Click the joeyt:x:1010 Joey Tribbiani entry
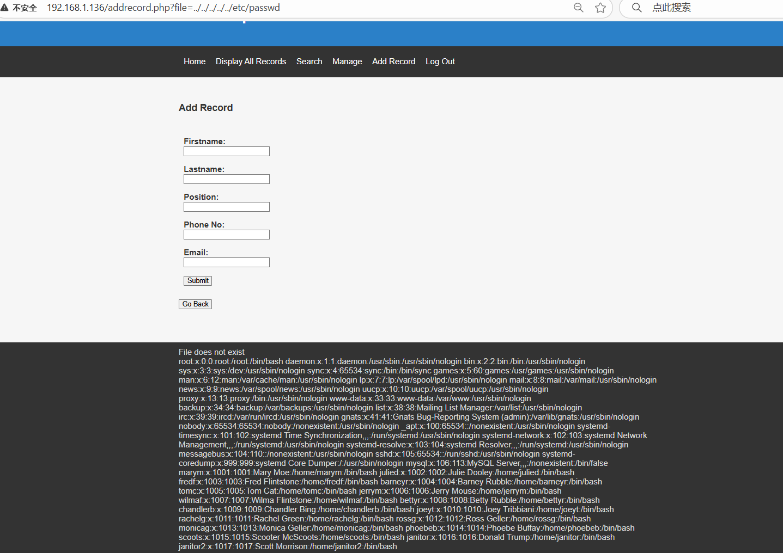Image resolution: width=783 pixels, height=553 pixels. (515, 509)
